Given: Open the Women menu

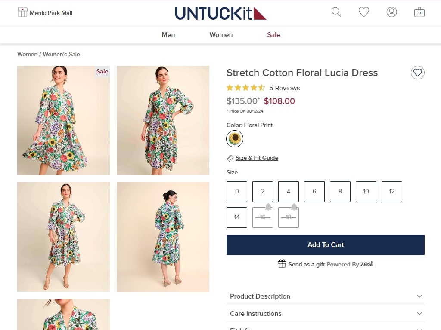Looking at the screenshot, I should pos(221,35).
